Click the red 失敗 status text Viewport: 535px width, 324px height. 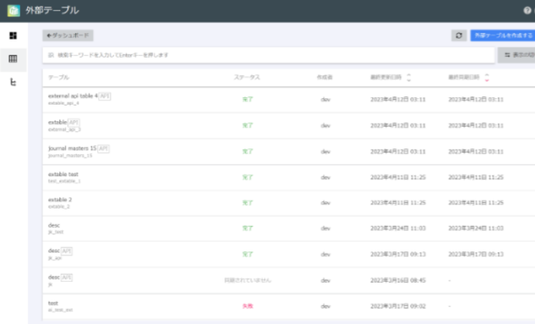click(248, 307)
